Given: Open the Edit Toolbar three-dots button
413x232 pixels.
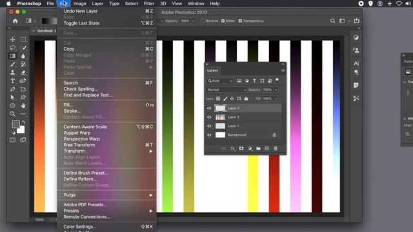Looking at the screenshot, I should pyautogui.click(x=23, y=114).
